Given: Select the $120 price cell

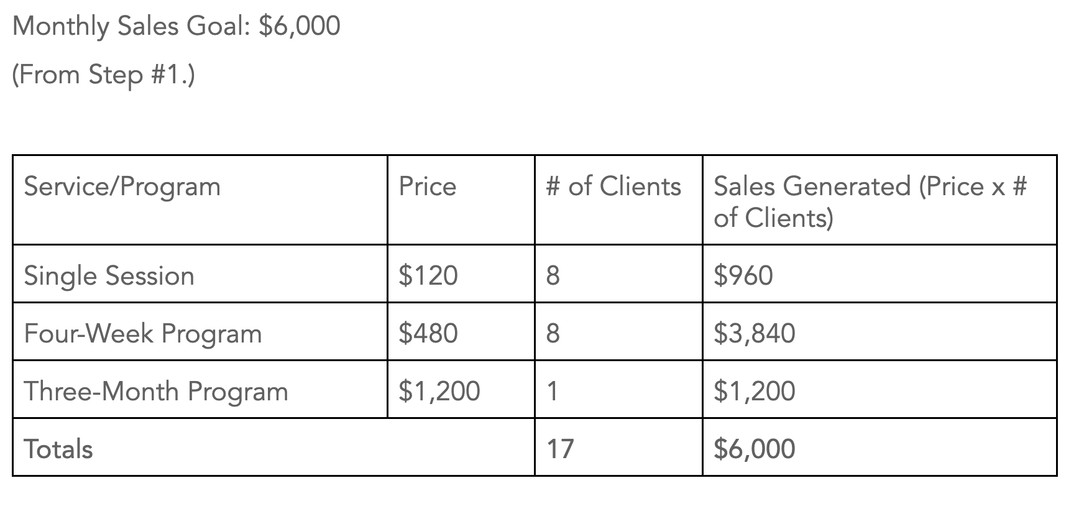Looking at the screenshot, I should (x=461, y=274).
